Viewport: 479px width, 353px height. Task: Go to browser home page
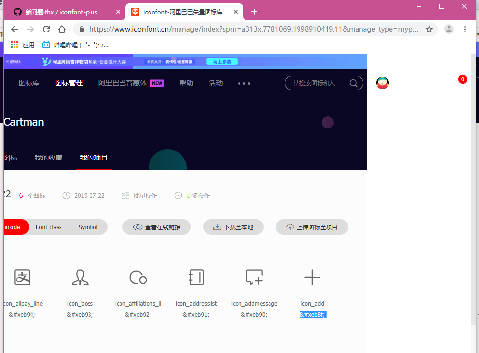coord(62,29)
